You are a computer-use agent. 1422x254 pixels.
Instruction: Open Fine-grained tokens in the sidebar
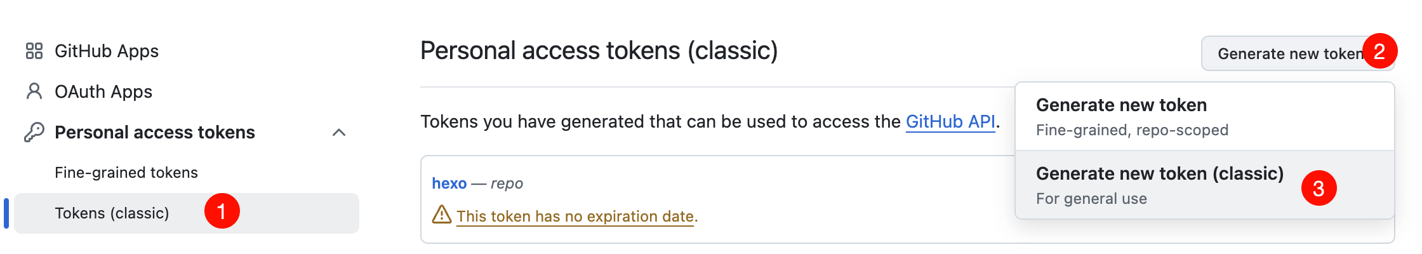[126, 173]
